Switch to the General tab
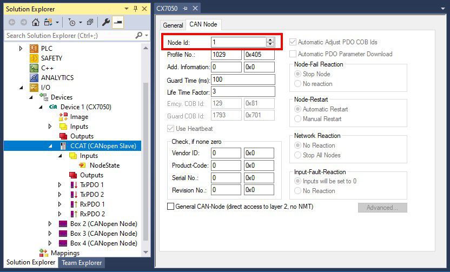450x272 pixels. pyautogui.click(x=173, y=25)
